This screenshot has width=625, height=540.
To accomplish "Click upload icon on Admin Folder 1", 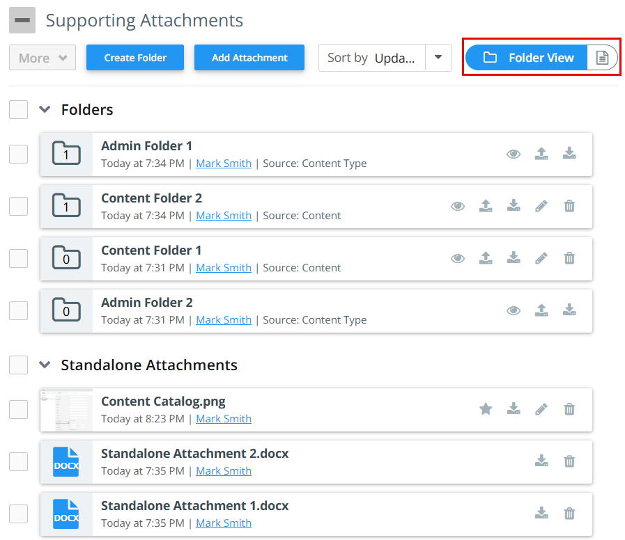I will (541, 154).
